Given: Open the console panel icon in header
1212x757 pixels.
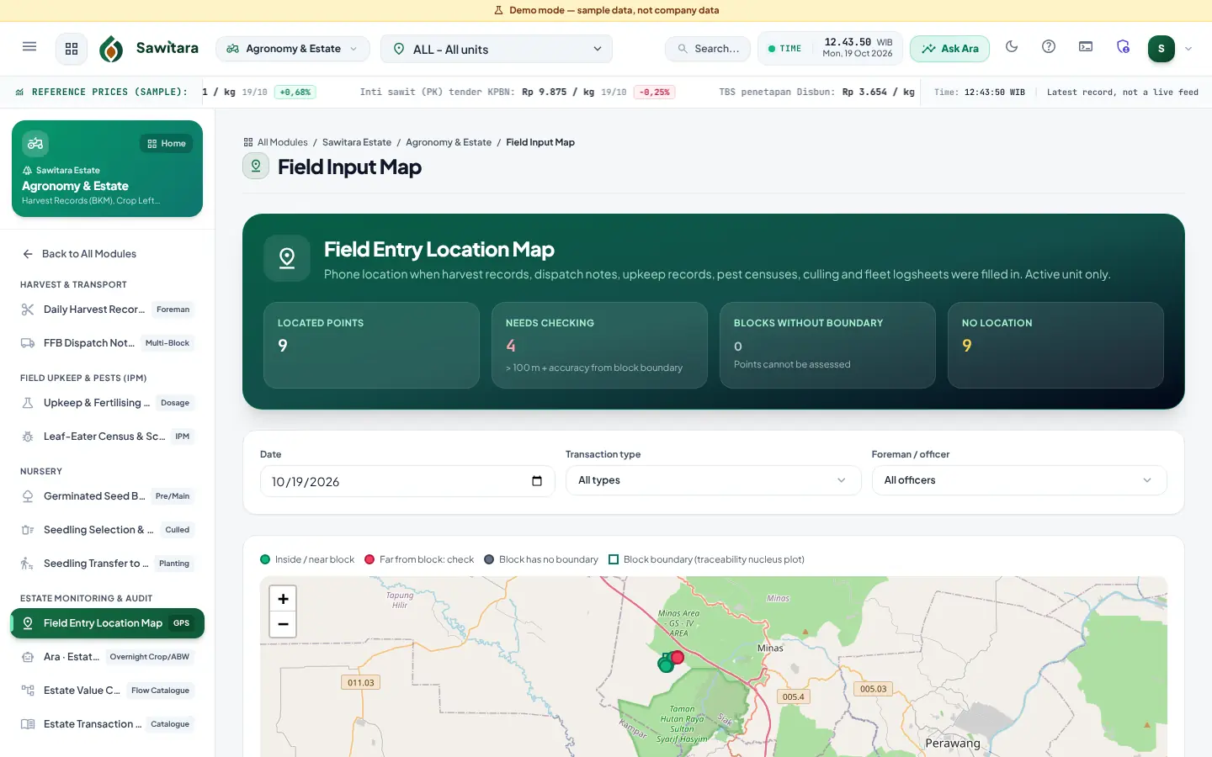Looking at the screenshot, I should tap(1086, 47).
